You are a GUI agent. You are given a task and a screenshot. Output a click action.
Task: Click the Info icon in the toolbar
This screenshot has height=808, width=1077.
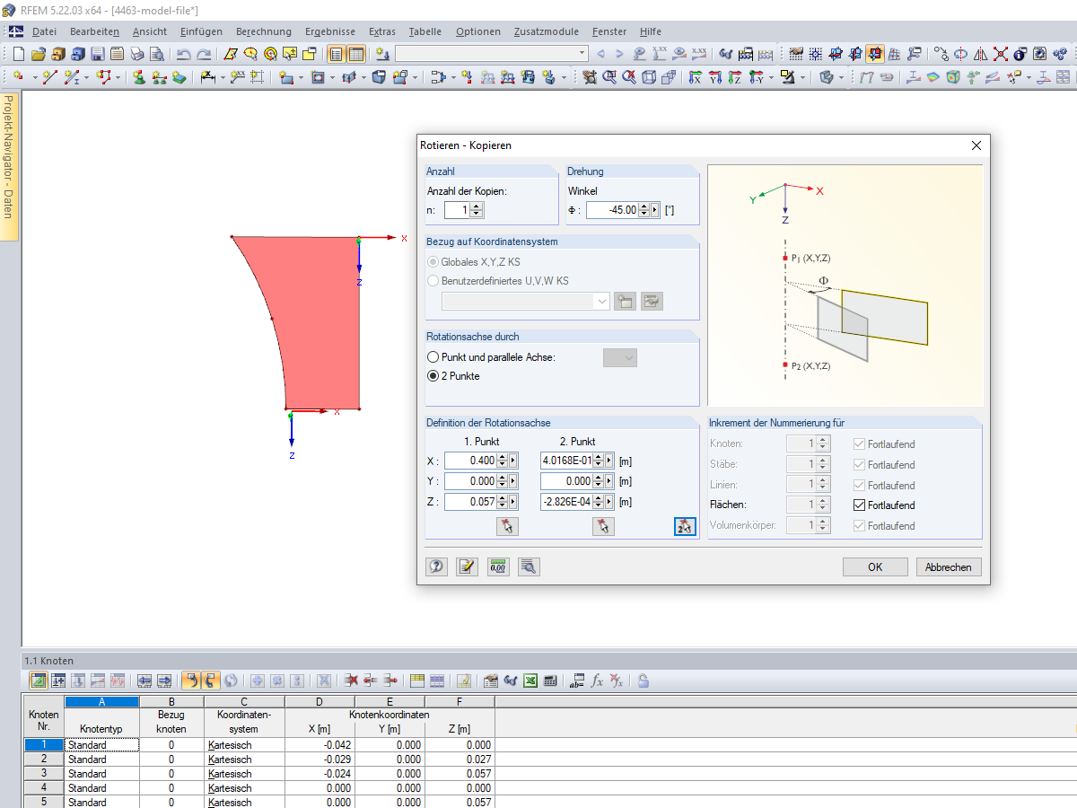point(1020,54)
